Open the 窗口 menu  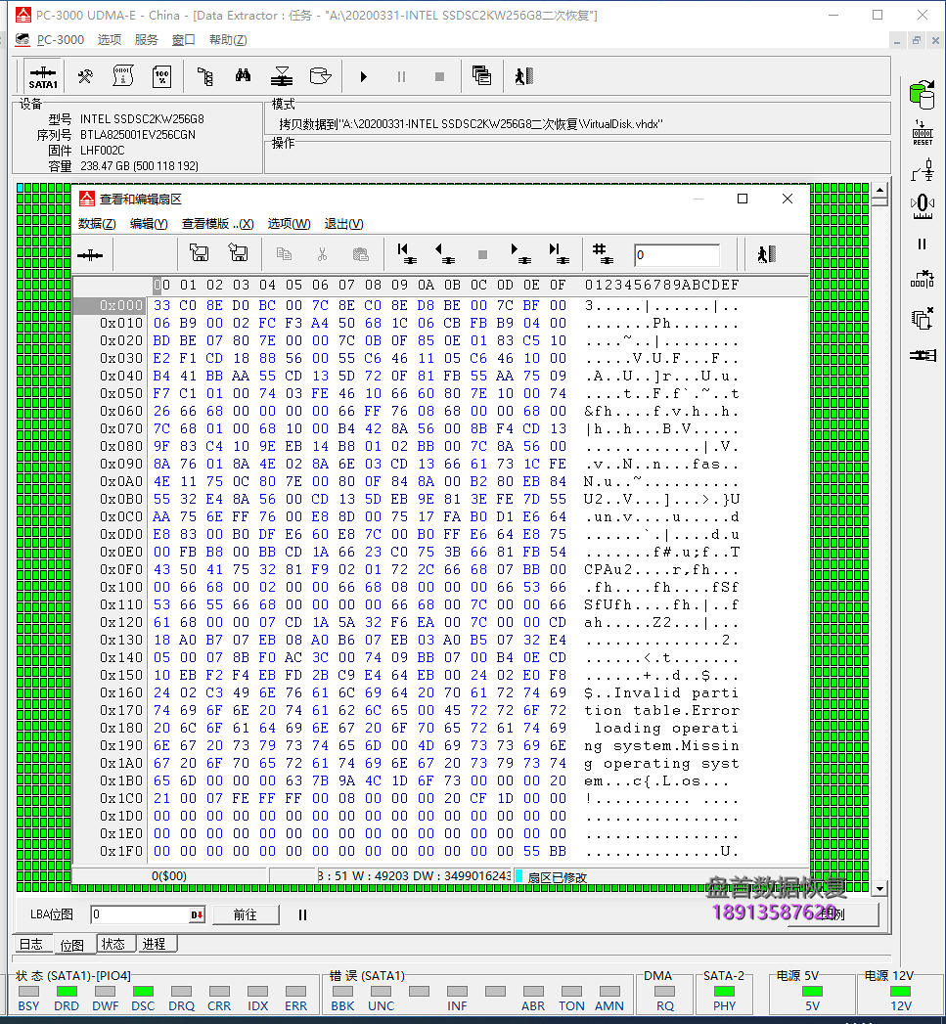tap(184, 40)
